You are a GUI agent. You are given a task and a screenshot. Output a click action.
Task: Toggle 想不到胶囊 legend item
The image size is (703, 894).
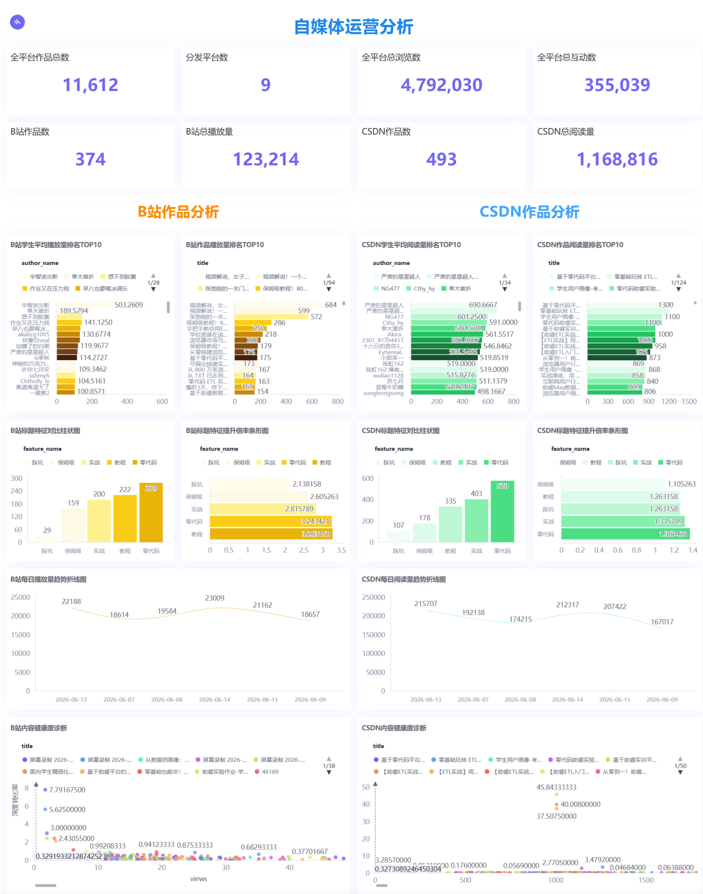pos(118,277)
